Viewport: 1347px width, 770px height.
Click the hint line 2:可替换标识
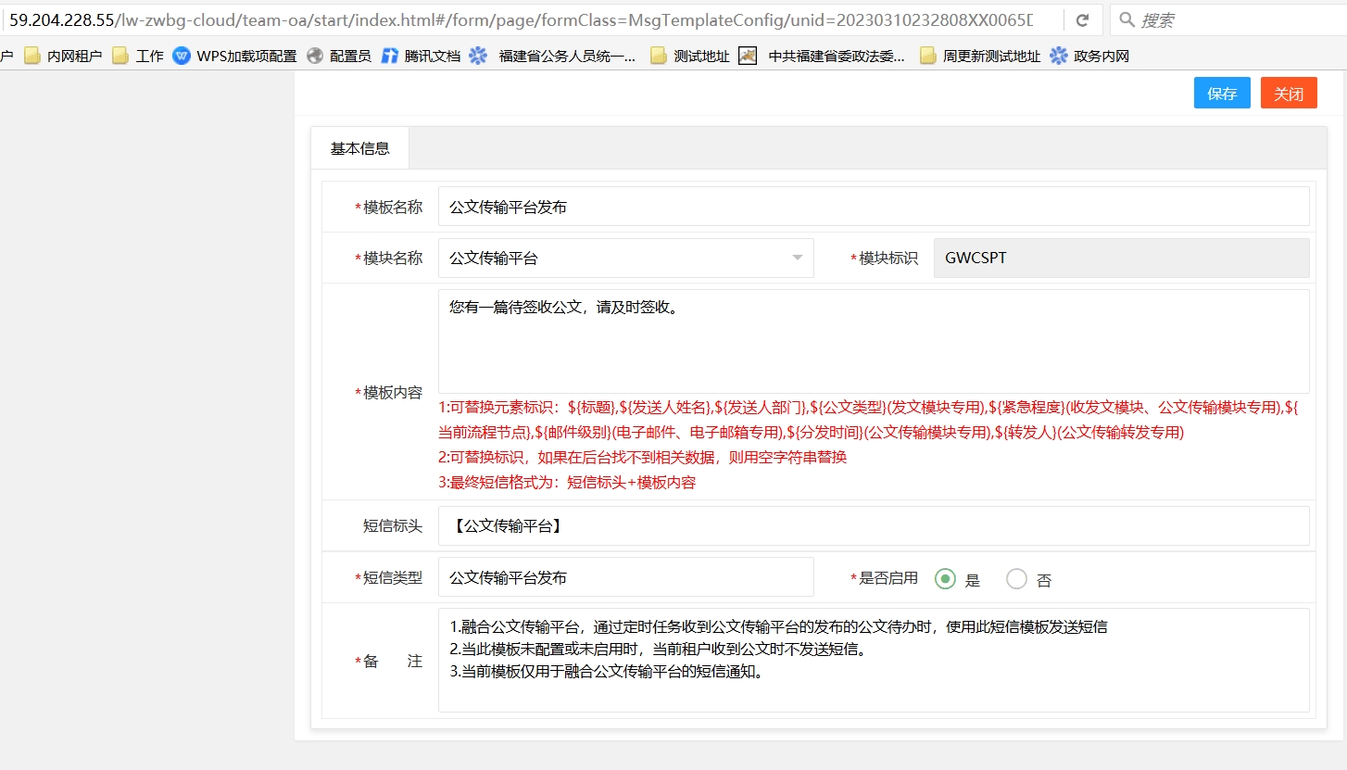click(x=642, y=457)
